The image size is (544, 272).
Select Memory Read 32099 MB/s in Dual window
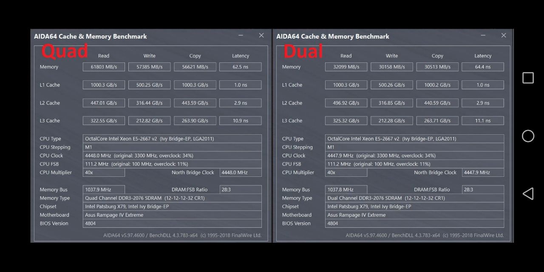pyautogui.click(x=346, y=67)
